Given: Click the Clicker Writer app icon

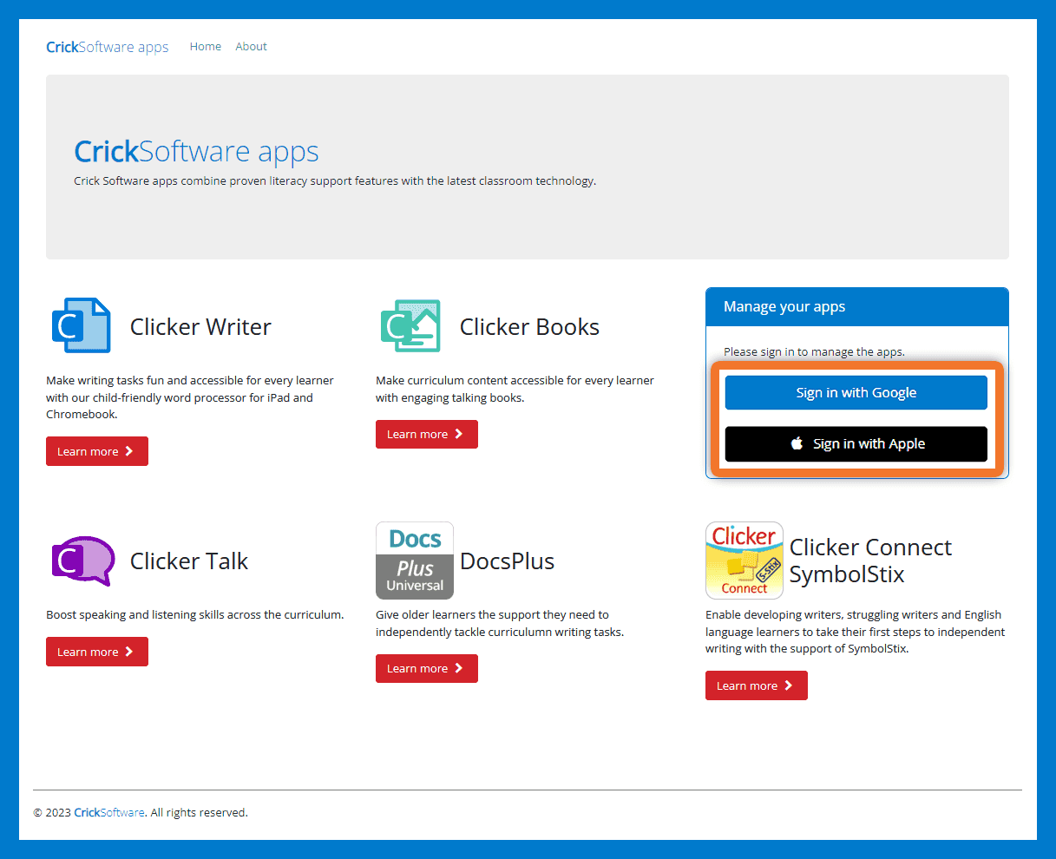Looking at the screenshot, I should pos(82,325).
